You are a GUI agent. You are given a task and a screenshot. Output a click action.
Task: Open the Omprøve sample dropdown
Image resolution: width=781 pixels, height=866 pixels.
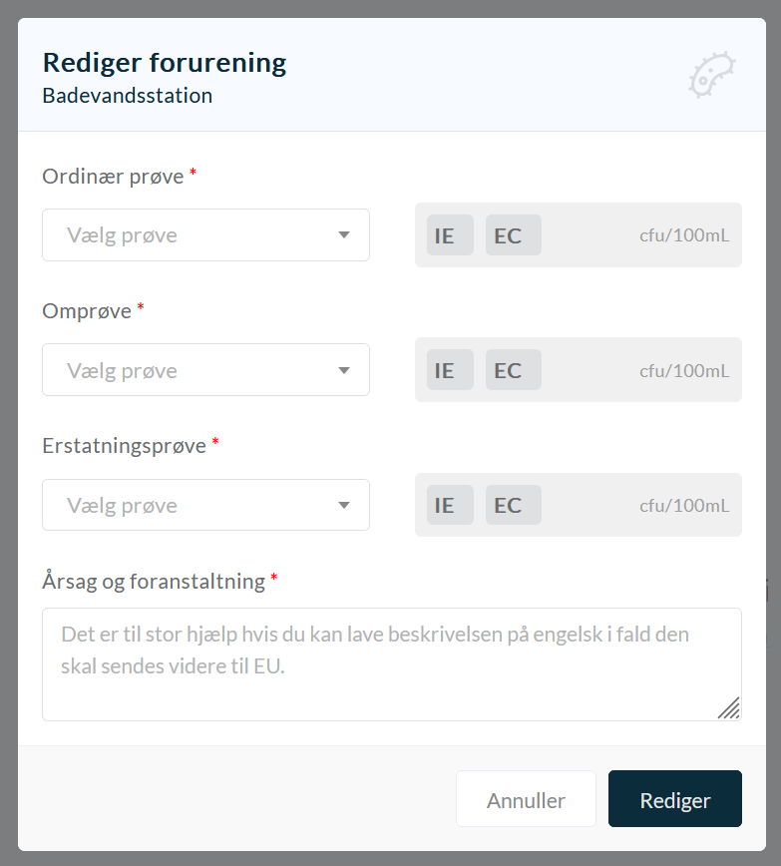tap(205, 369)
